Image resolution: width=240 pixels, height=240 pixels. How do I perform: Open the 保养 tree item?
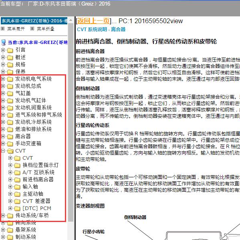point(20,71)
